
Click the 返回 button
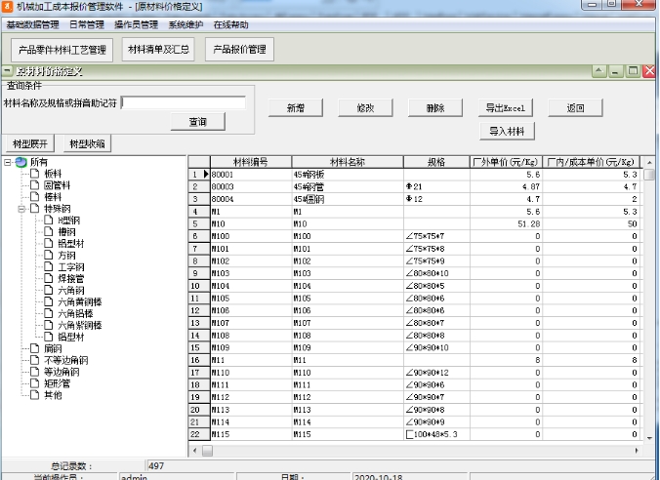pyautogui.click(x=575, y=108)
